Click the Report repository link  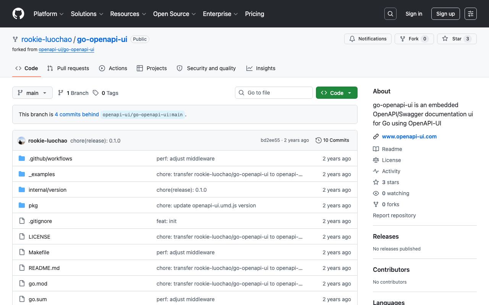394,215
